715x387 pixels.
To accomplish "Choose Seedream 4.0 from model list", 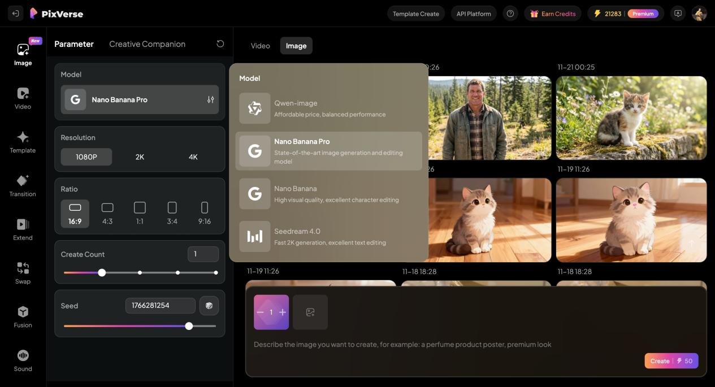I will [x=328, y=236].
